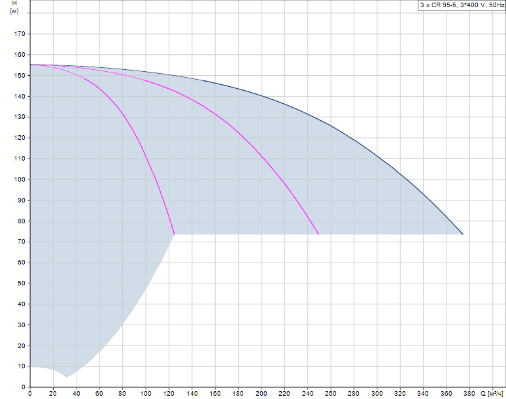Click the 380 tick on the flow axis
The width and height of the screenshot is (506, 399).
point(469,394)
